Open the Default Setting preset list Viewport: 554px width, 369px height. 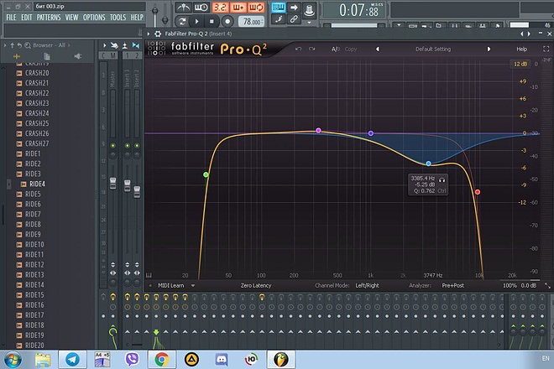pyautogui.click(x=433, y=49)
